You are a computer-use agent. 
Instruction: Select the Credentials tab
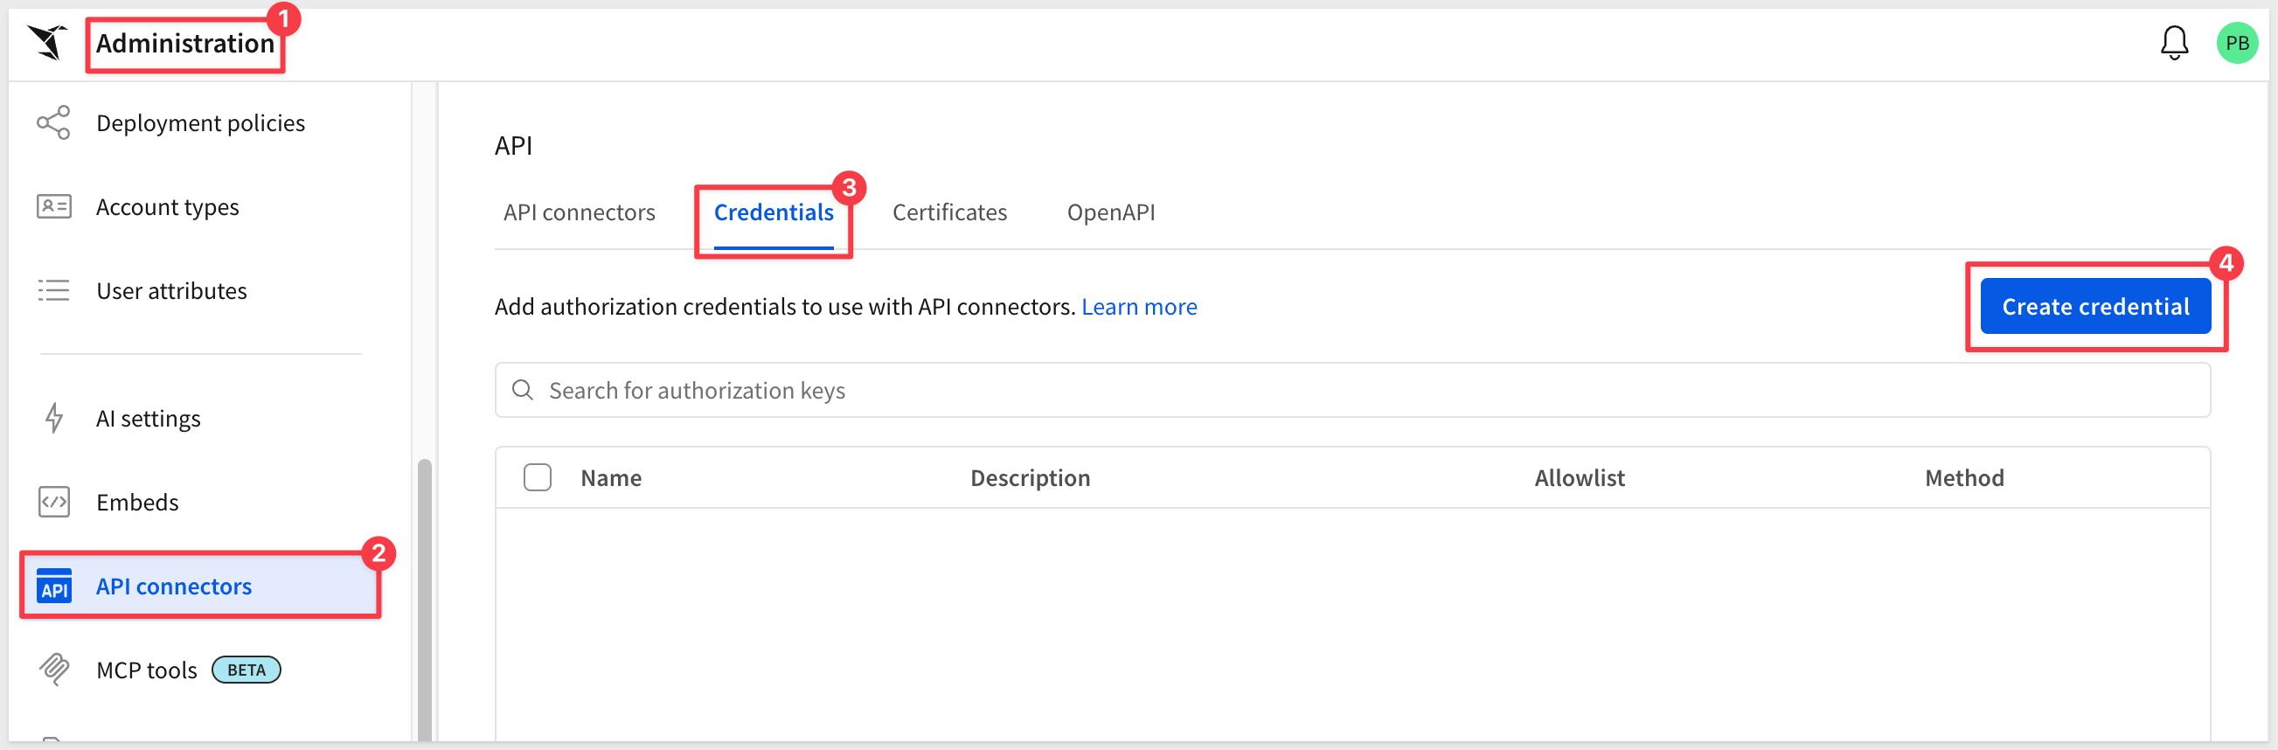point(773,212)
